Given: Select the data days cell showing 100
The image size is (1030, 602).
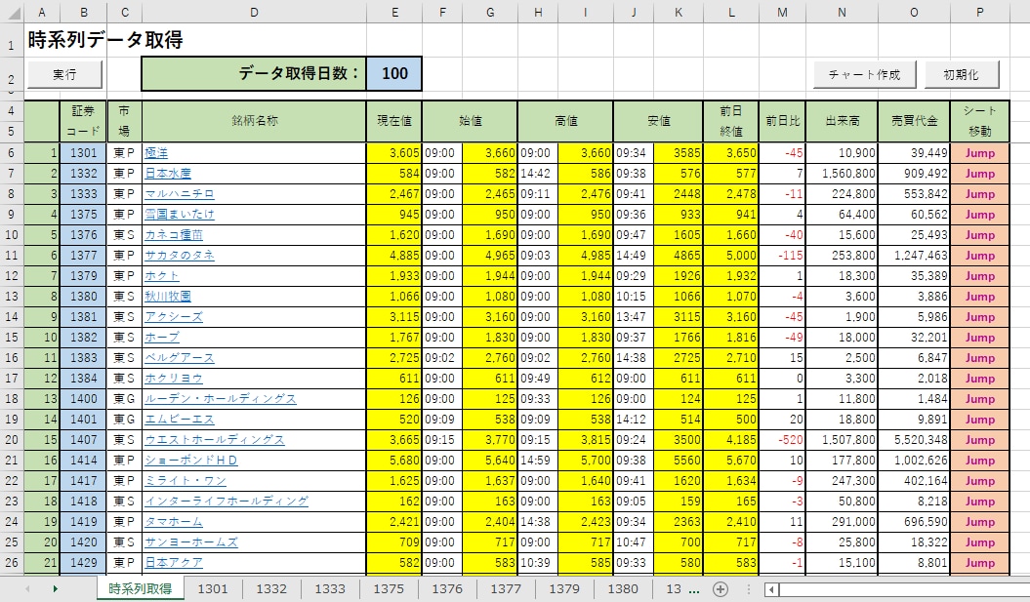Looking at the screenshot, I should (x=394, y=73).
